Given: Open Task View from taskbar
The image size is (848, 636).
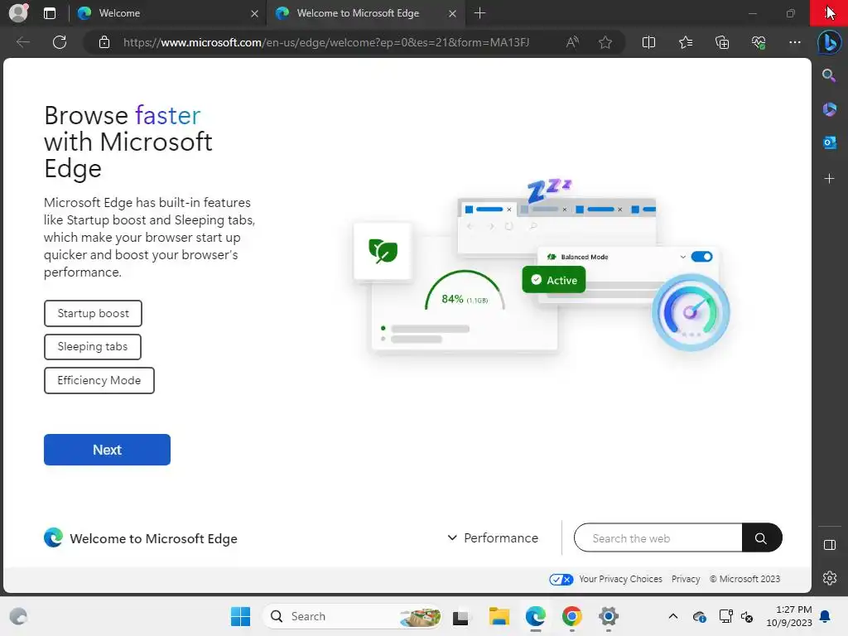Looking at the screenshot, I should point(460,616).
